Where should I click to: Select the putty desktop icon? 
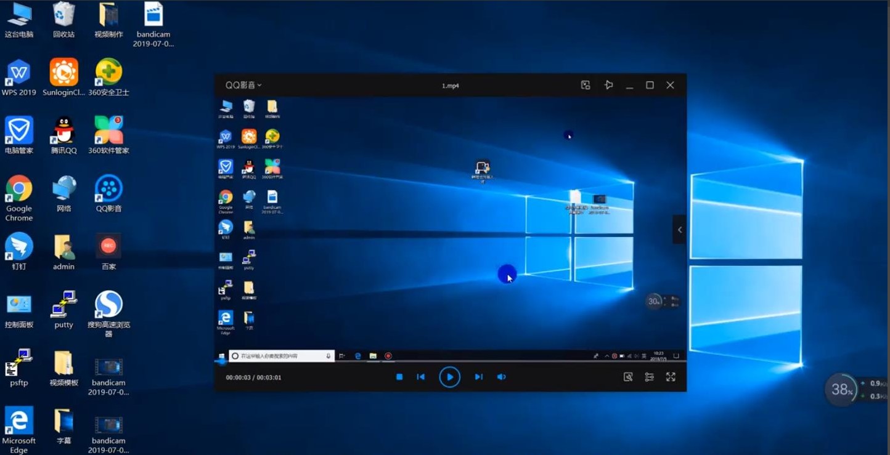[x=64, y=310]
